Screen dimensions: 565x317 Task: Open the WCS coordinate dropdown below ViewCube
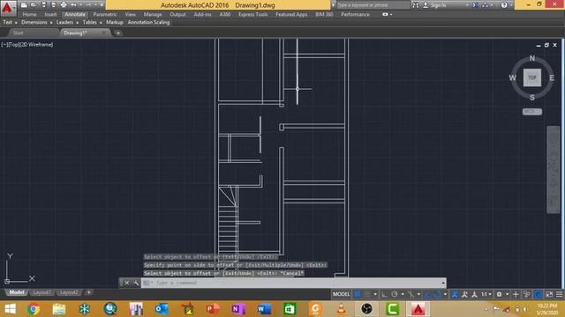531,112
